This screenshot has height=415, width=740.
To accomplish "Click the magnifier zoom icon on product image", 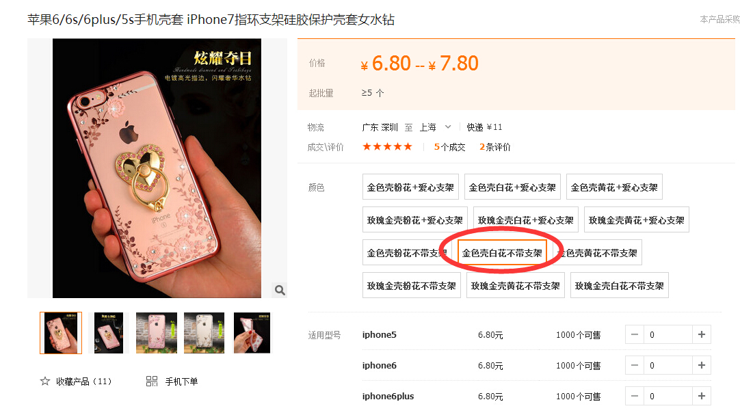I will coord(280,290).
